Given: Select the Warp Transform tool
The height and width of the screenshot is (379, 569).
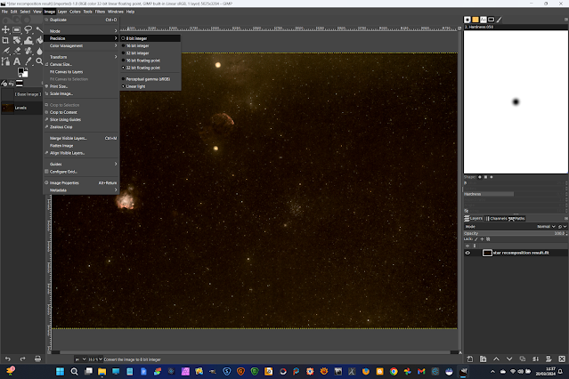Looking at the screenshot, I should 28,40.
